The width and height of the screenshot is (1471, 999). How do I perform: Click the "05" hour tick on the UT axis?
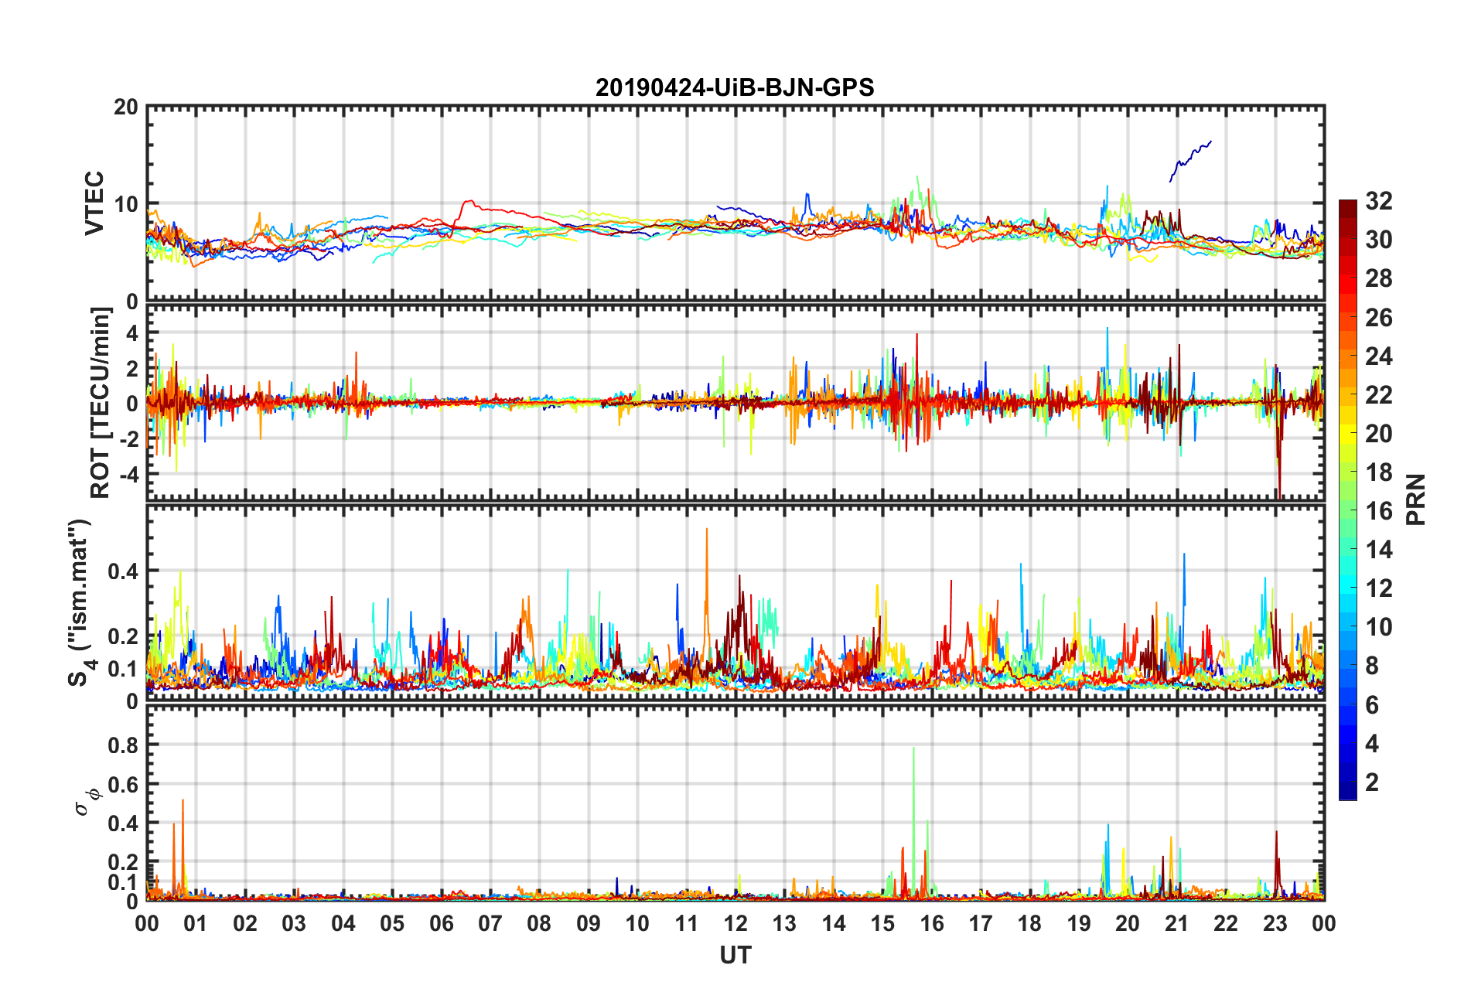click(392, 923)
